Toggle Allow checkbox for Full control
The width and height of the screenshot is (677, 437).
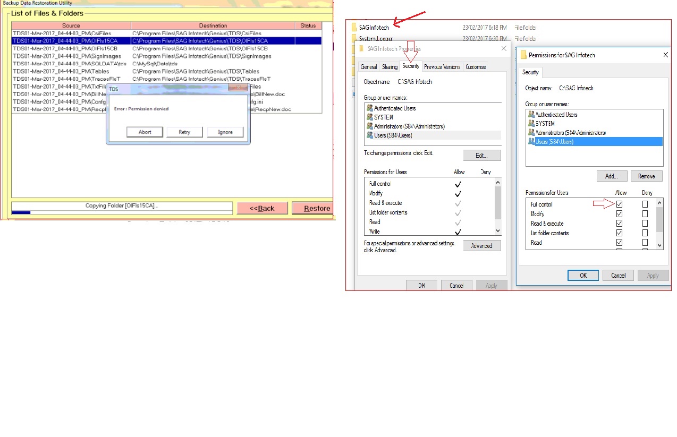619,204
